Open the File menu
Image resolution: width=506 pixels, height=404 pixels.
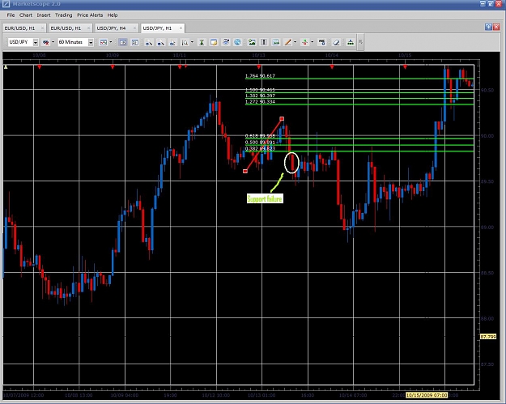coord(11,15)
